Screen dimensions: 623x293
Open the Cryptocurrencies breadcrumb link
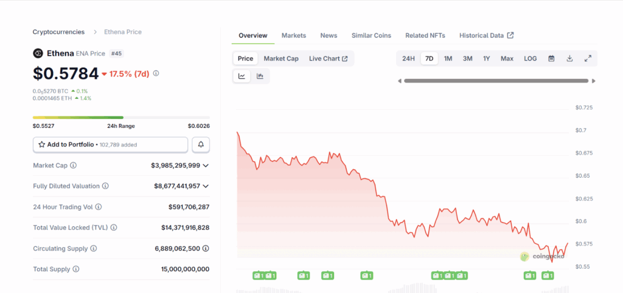click(59, 32)
